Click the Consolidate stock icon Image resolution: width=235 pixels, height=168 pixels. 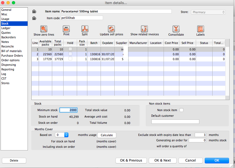pyautogui.click(x=176, y=29)
